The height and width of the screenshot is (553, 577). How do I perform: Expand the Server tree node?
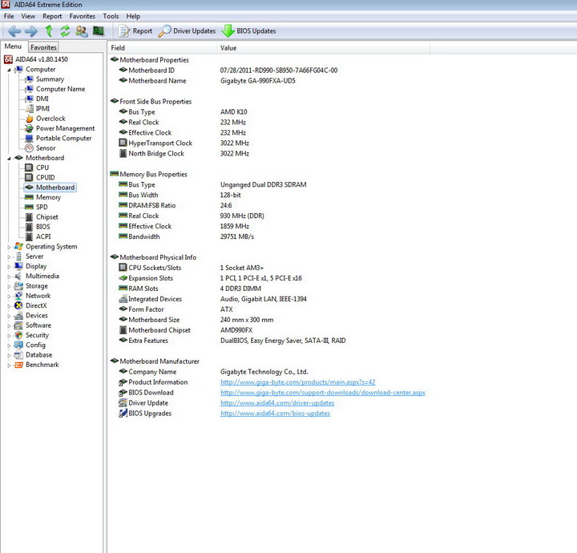tap(9, 256)
